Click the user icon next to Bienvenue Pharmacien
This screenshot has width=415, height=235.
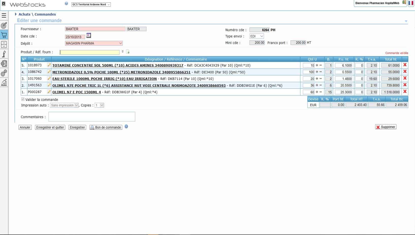point(404,3)
